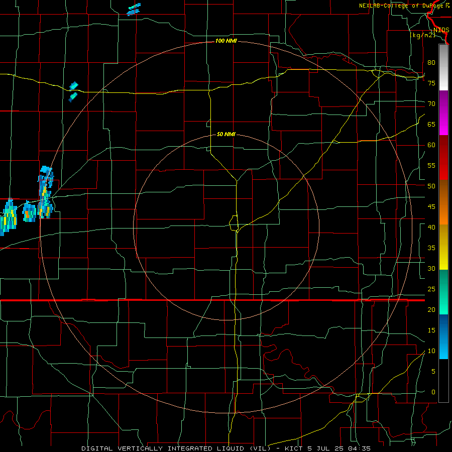Click the '75' value on the scale
Screen dimensions: 452x452
pos(431,83)
